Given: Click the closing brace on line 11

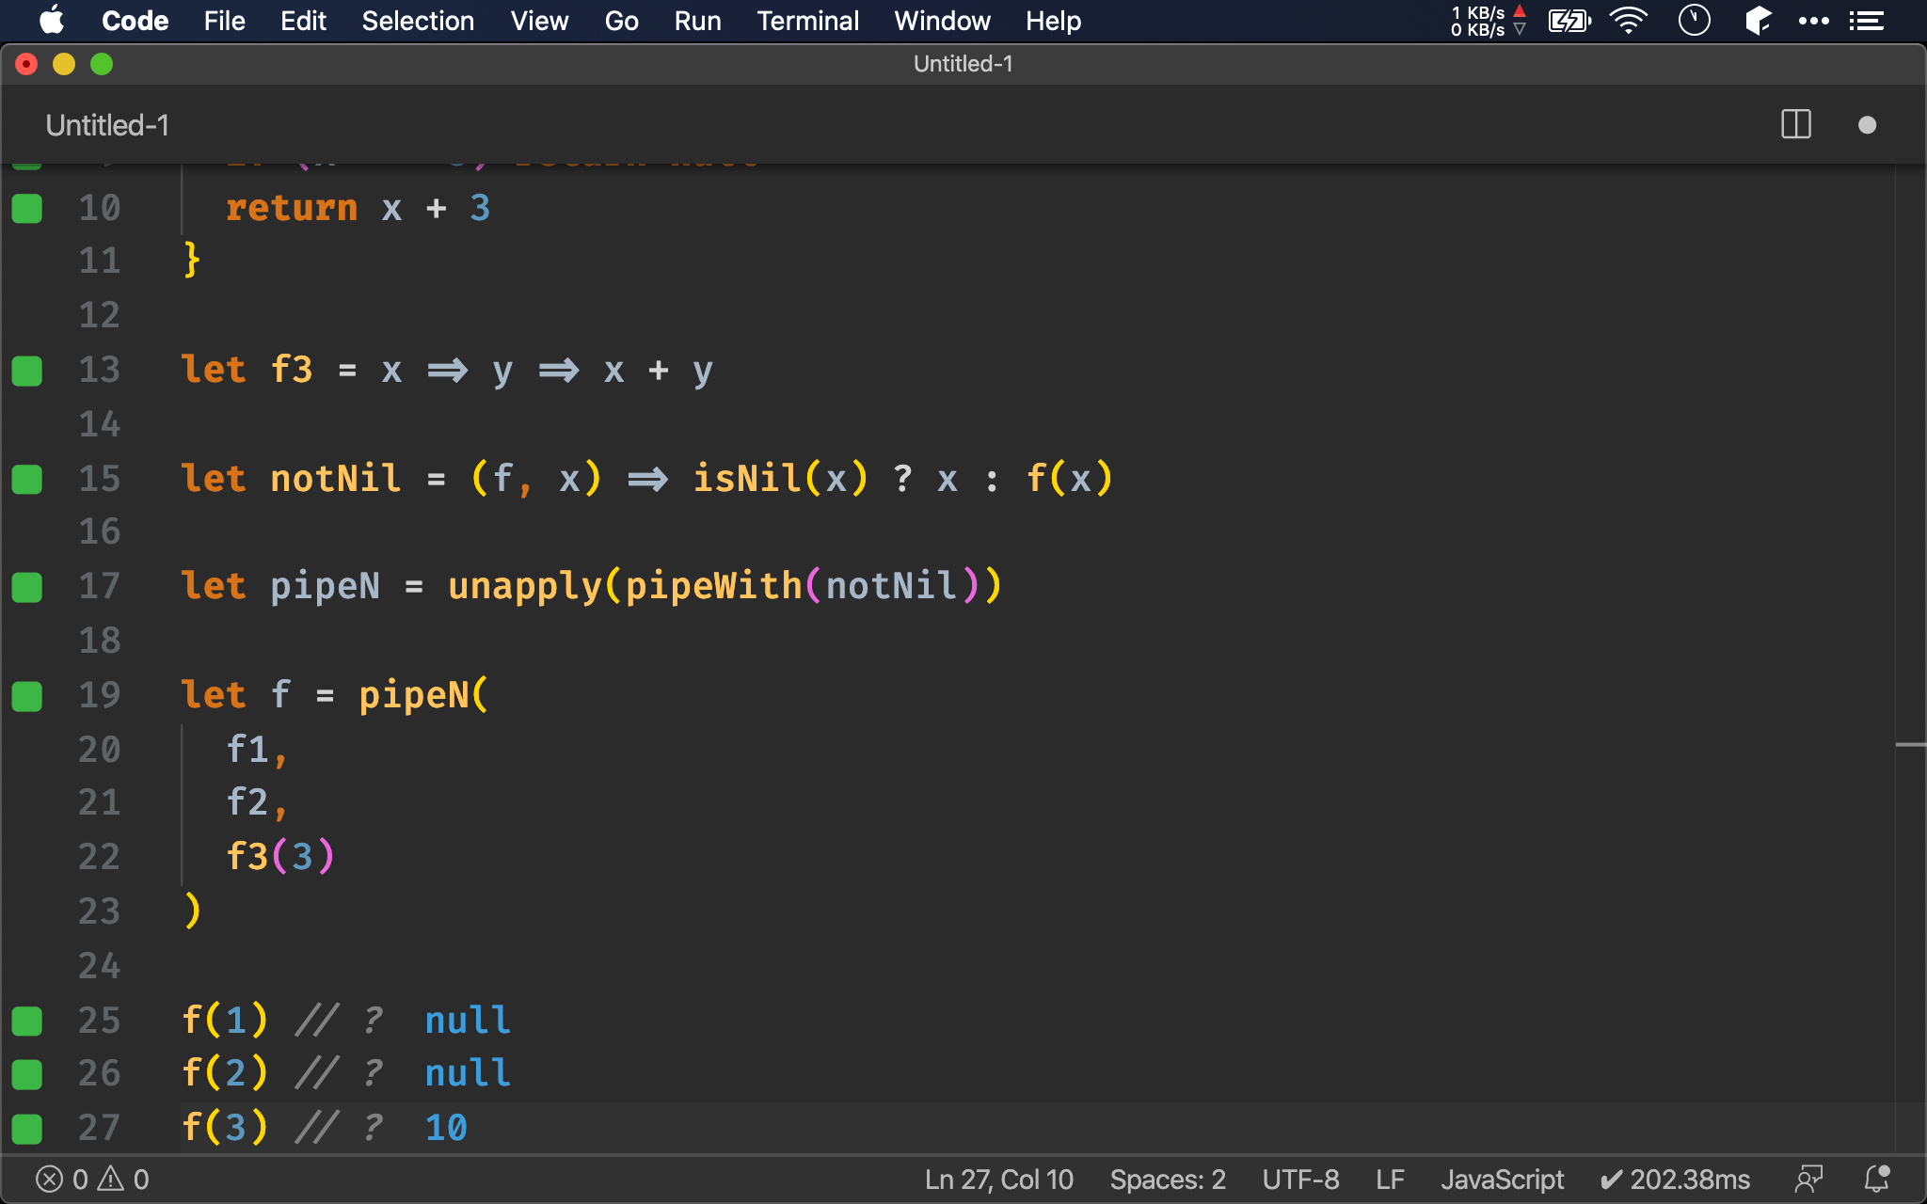Looking at the screenshot, I should point(192,260).
